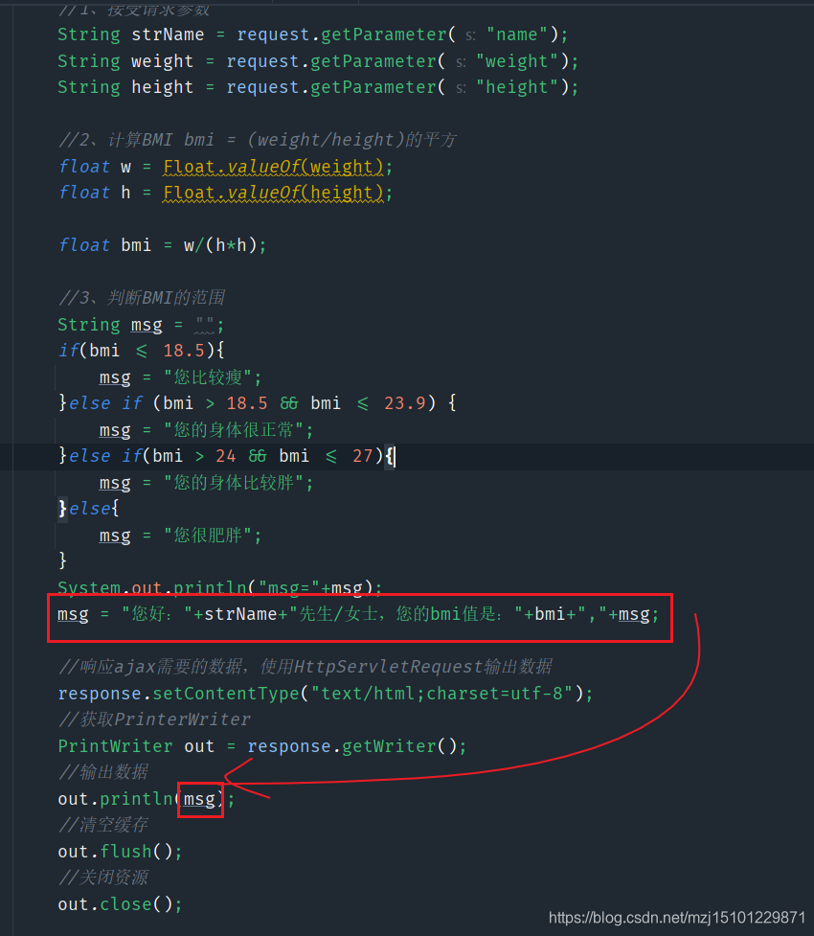This screenshot has height=936, width=814.
Task: Click the string "您的身体比较胖"
Action: (234, 482)
